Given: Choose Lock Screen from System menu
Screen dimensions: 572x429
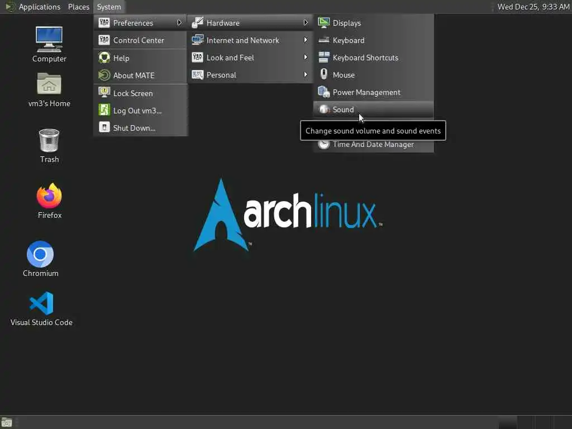Looking at the screenshot, I should point(140,93).
